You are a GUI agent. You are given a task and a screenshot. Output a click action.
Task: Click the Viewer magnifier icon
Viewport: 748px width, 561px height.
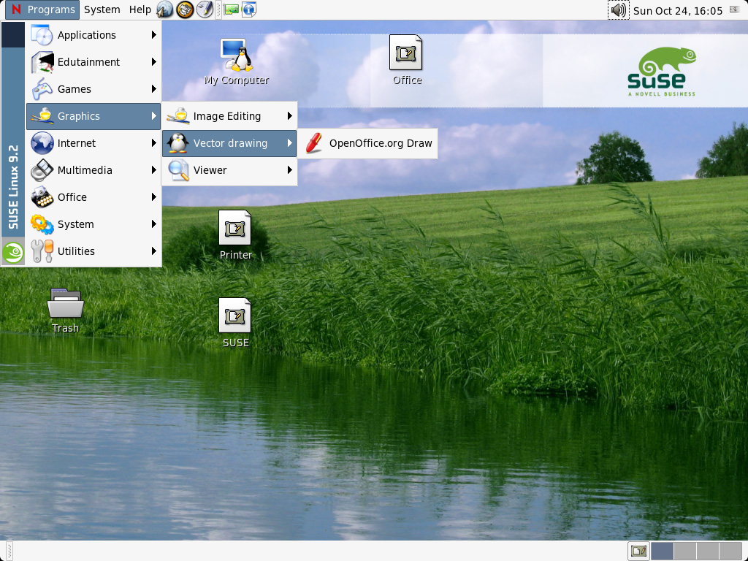(179, 170)
